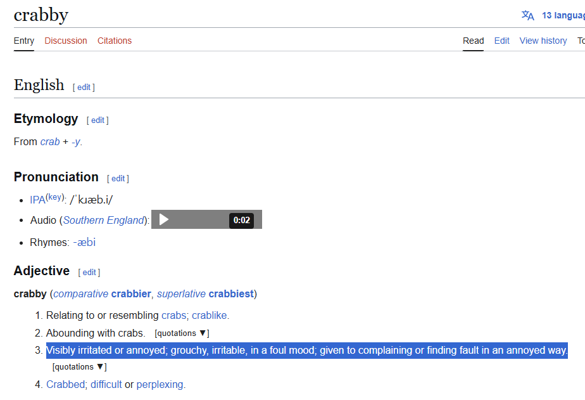This screenshot has height=400, width=585.
Task: Follow the 'crabs' link in definition 1
Action: coord(173,316)
